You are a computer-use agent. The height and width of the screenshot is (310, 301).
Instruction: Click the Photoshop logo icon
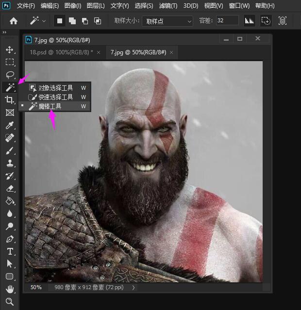click(x=6, y=5)
